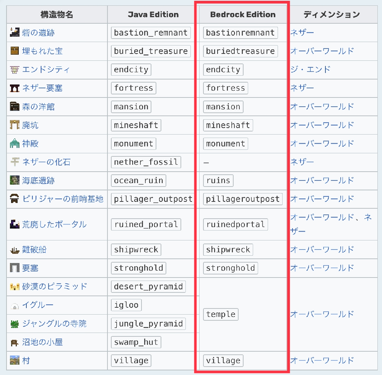Click the Jungle Temple icon beside ジャングルの寺院
Image resolution: width=382 pixels, height=375 pixels.
tap(15, 324)
